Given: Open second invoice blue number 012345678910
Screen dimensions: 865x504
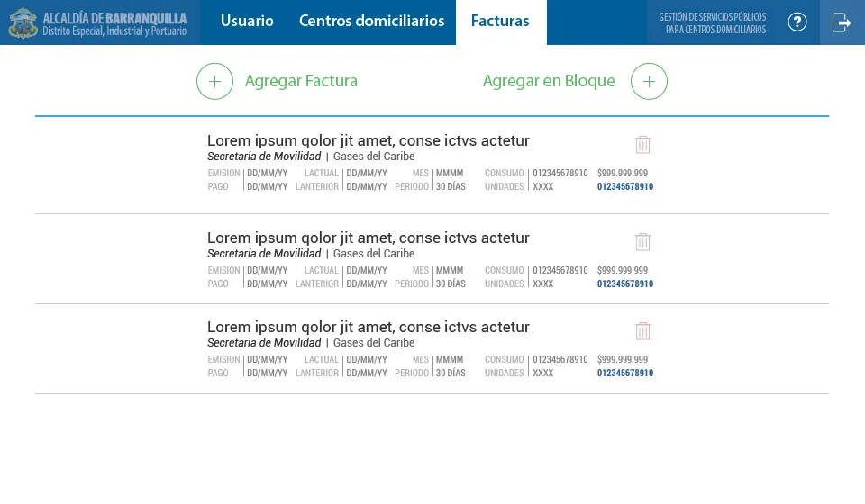Looking at the screenshot, I should coord(625,283).
